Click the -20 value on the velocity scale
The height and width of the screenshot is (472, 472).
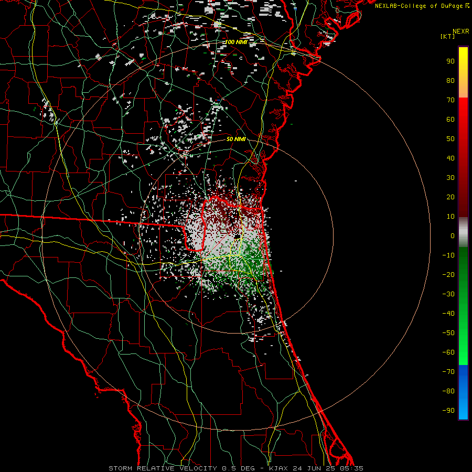(x=448, y=275)
